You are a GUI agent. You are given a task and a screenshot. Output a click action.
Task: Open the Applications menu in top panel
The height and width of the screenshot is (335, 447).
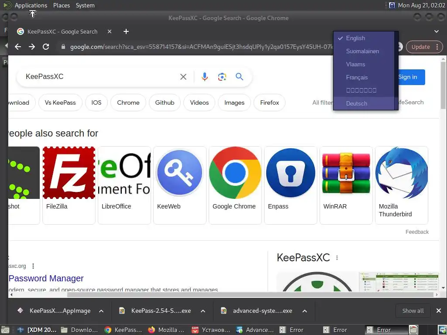[31, 5]
